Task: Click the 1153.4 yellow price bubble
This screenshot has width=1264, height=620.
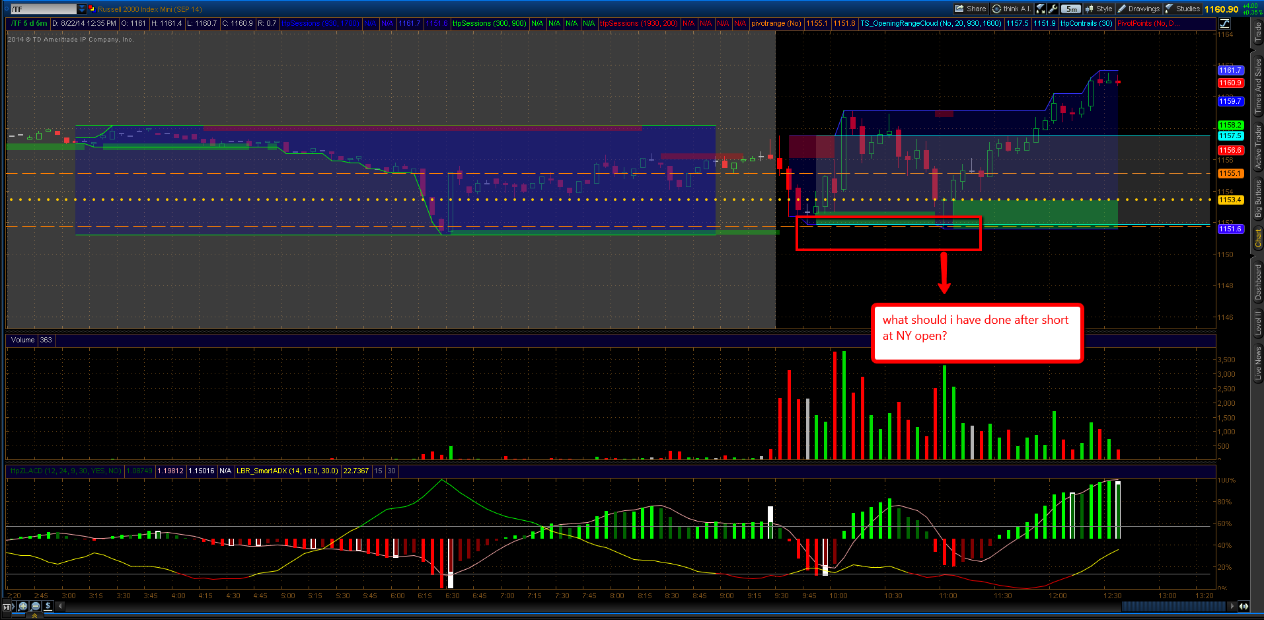Action: [1231, 200]
